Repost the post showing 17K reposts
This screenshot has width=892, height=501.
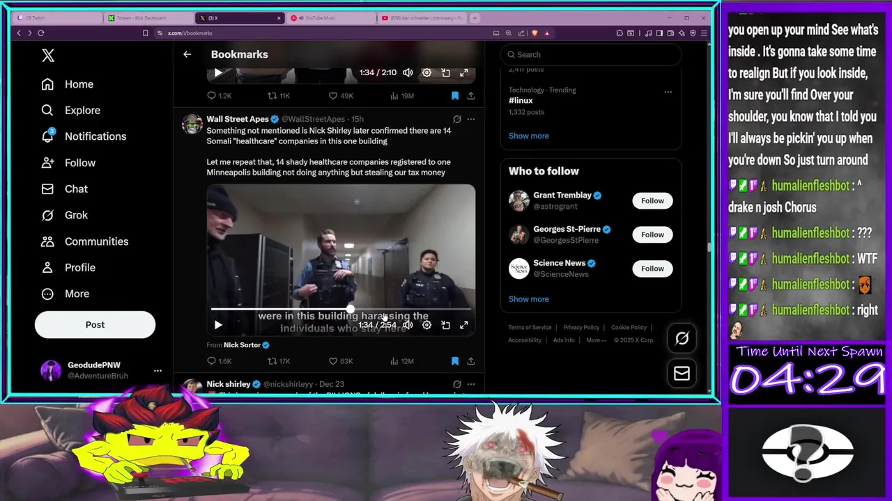click(279, 361)
